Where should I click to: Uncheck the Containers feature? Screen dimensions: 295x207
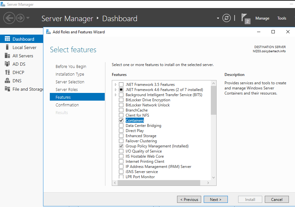click(x=121, y=120)
